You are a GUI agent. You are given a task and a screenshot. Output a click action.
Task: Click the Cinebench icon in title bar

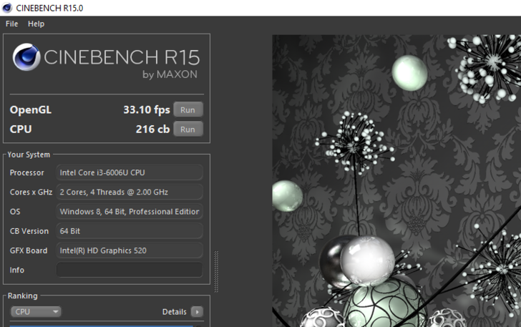click(7, 8)
